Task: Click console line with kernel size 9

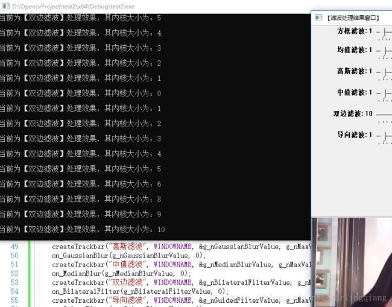Action: point(80,214)
